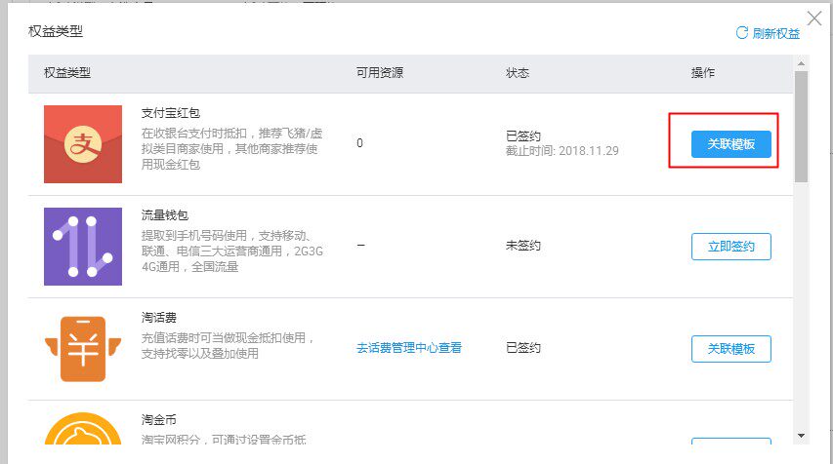The width and height of the screenshot is (833, 464).
Task: Click the scrollbar down arrow
Action: (801, 435)
